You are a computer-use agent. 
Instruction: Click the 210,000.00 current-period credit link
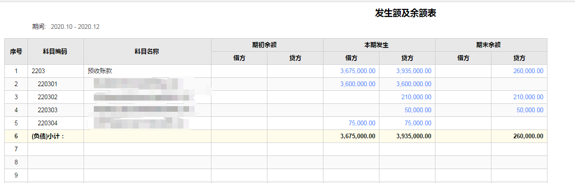point(416,97)
